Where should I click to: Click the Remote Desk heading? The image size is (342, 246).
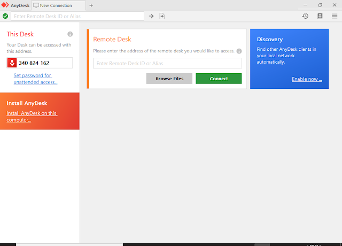112,39
